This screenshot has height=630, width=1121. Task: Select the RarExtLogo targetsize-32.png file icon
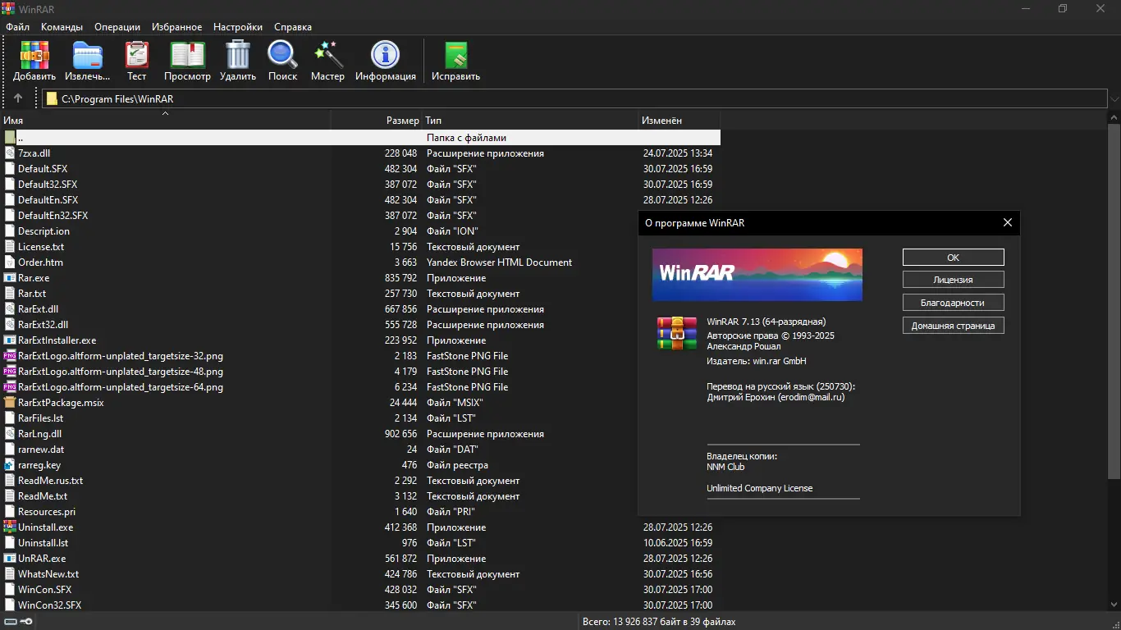10,356
